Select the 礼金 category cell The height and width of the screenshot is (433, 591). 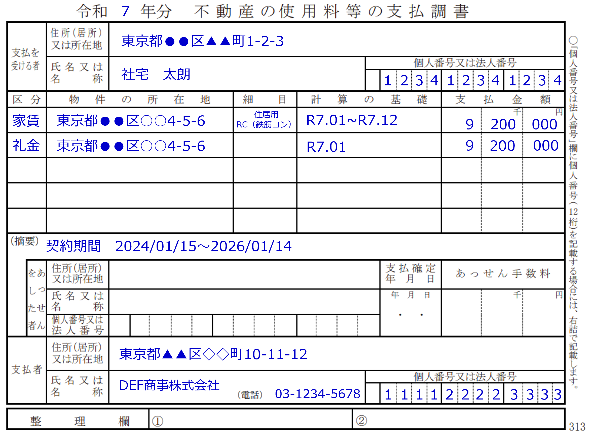pyautogui.click(x=26, y=146)
